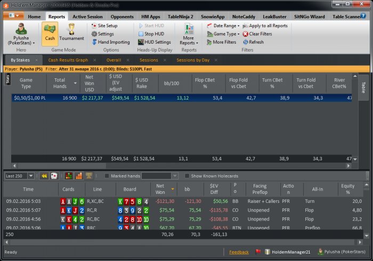373x261 pixels.
Task: Click Apply to all Reports
Action: tap(265, 26)
